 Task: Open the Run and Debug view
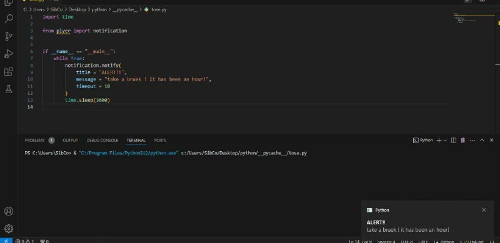pos(9,54)
